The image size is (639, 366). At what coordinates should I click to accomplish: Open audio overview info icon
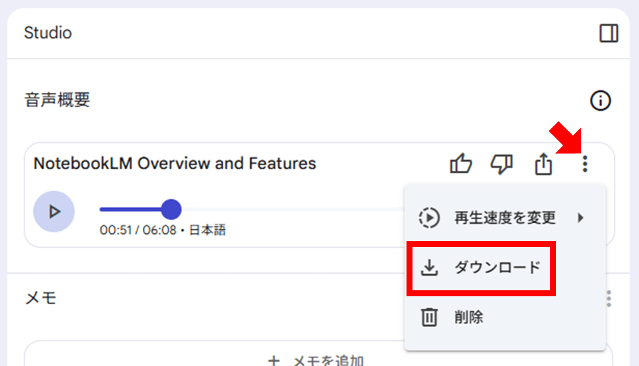(x=600, y=101)
